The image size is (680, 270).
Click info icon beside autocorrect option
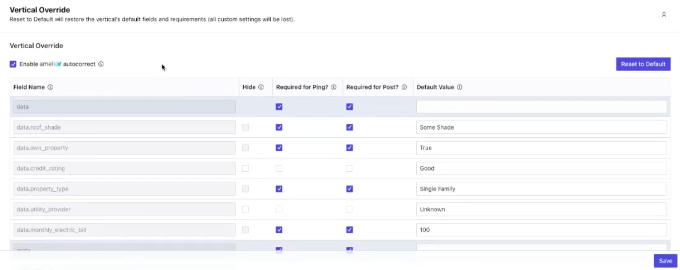(101, 64)
